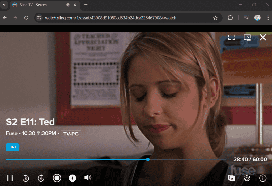
Task: Open browser extensions menu
Action: tap(230, 18)
